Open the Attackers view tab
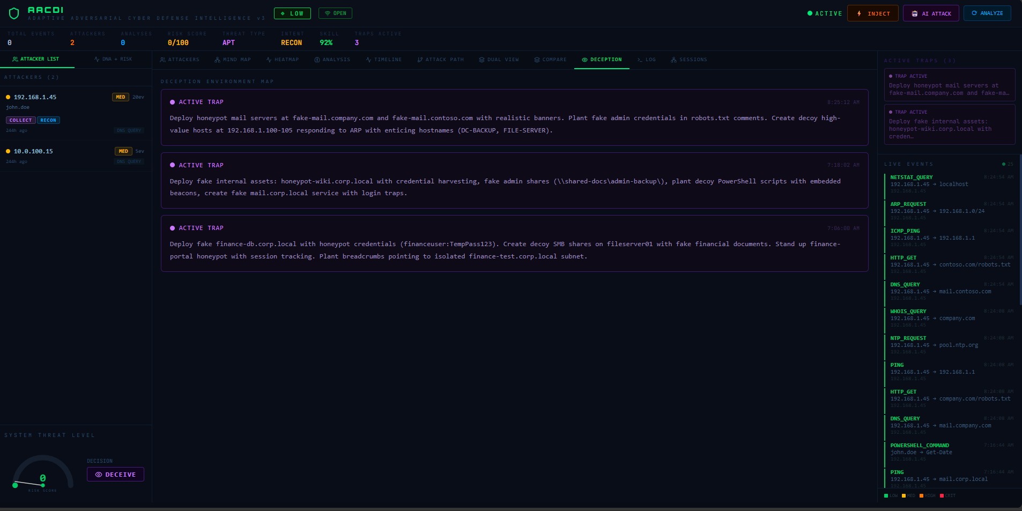 pyautogui.click(x=180, y=60)
